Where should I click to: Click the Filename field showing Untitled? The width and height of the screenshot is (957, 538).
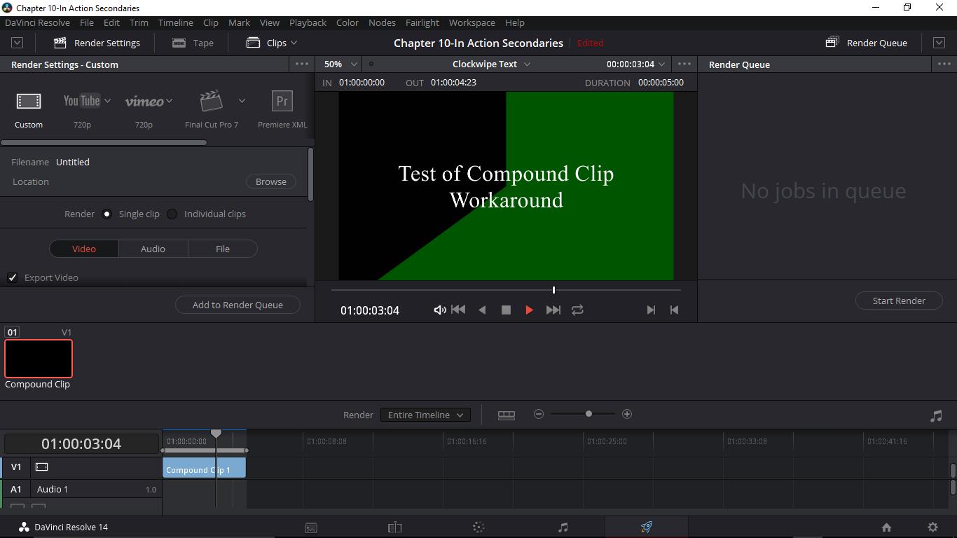click(73, 162)
